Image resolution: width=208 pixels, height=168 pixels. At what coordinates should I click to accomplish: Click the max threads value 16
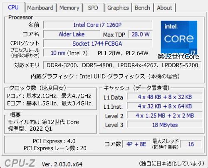tap(191, 144)
